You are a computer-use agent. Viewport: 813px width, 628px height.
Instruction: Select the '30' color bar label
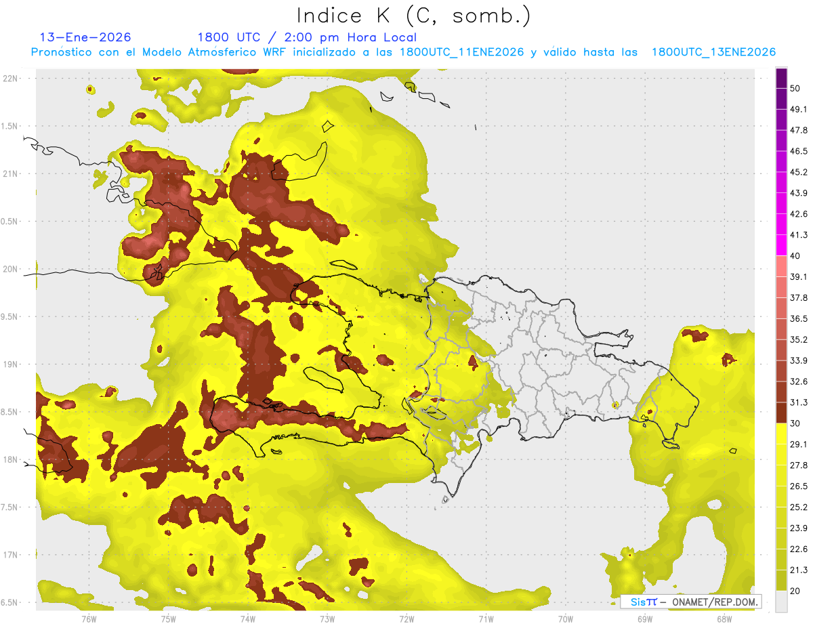click(795, 423)
